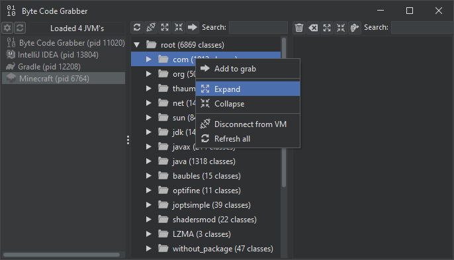Select baubles (15 classes) row
The height and width of the screenshot is (260, 454).
(206, 176)
